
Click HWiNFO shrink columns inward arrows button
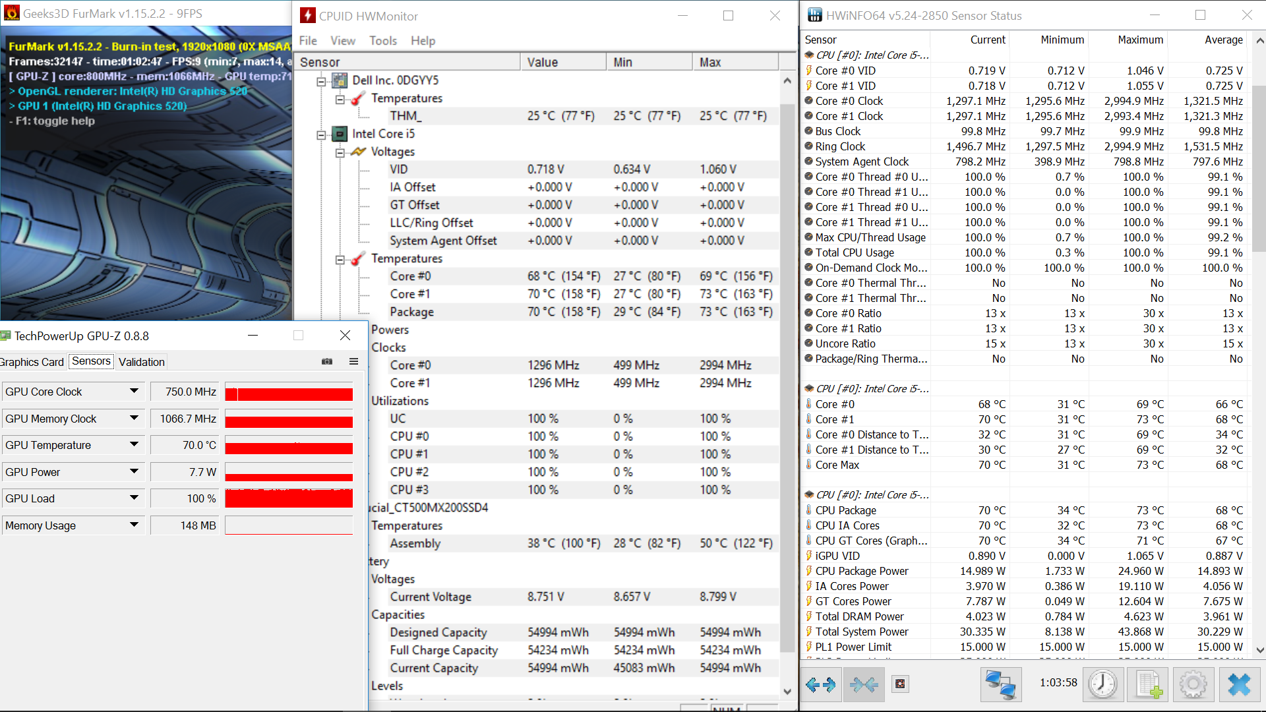864,685
